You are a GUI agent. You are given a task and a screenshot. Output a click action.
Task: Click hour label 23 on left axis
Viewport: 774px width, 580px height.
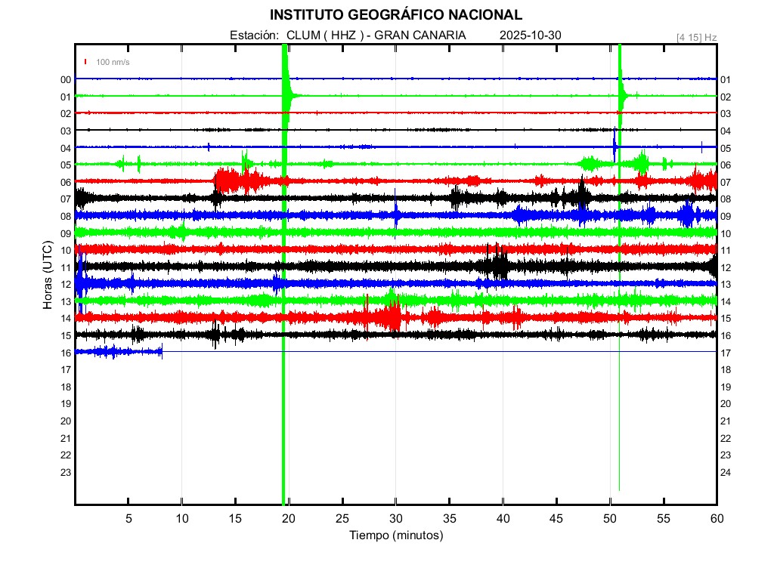(x=66, y=473)
